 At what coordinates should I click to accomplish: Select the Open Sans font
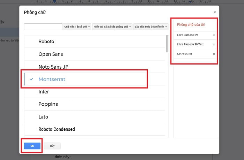point(51,54)
